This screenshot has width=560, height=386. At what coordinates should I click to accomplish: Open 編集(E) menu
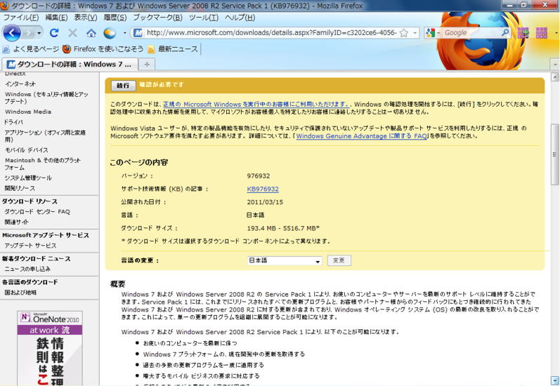pos(56,18)
